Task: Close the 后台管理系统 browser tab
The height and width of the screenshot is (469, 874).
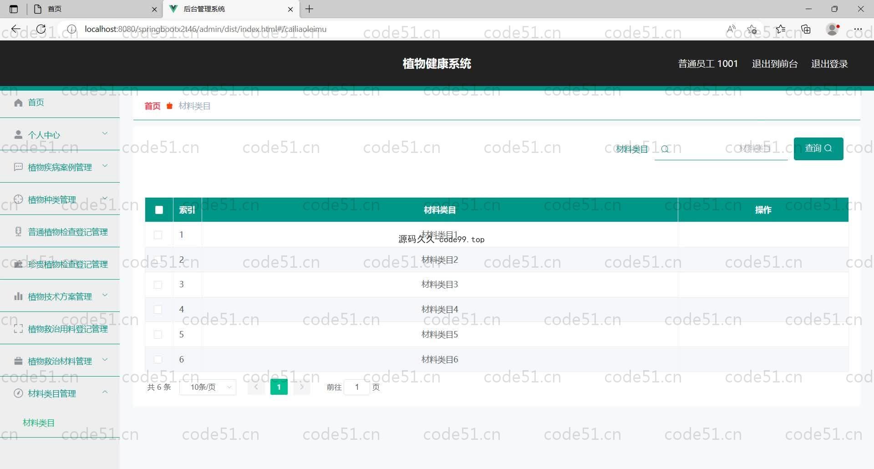Action: [x=290, y=9]
